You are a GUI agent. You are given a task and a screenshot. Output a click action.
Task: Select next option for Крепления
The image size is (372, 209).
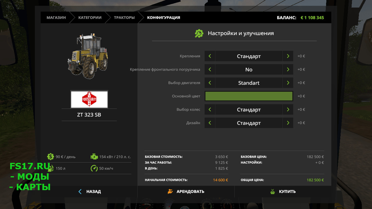(288, 56)
